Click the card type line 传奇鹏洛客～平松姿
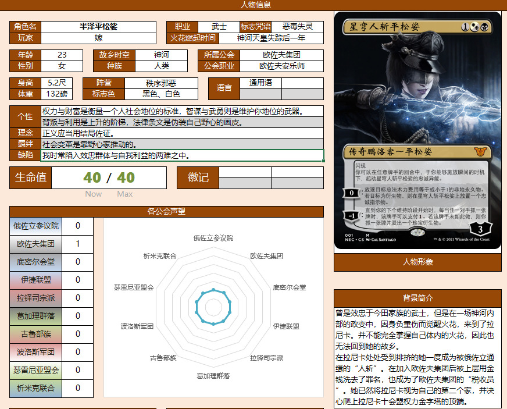507x409 pixels. (x=390, y=151)
